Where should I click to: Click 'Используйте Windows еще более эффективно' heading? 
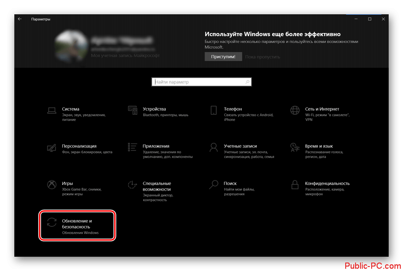click(x=272, y=34)
